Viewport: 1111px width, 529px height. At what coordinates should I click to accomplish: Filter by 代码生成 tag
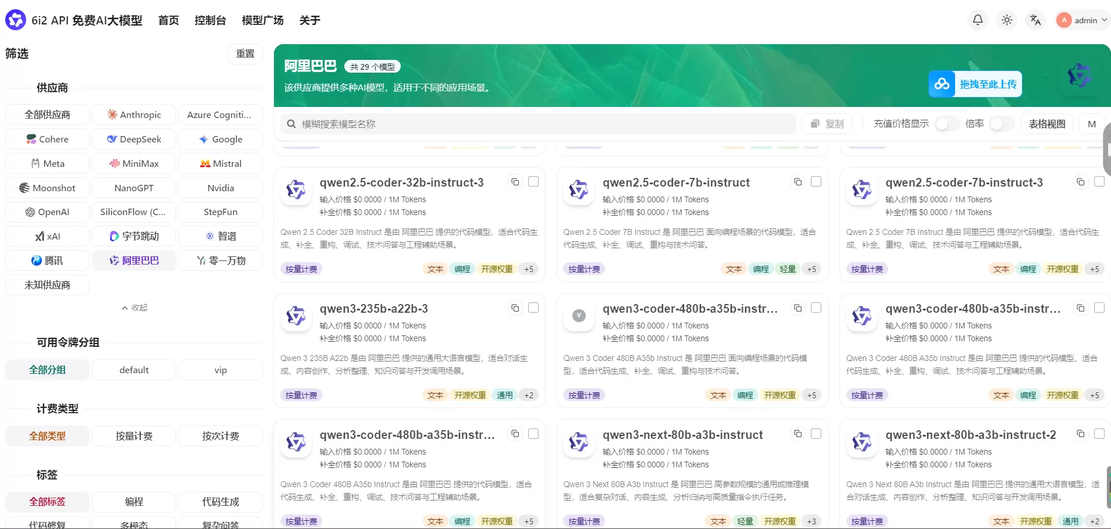pyautogui.click(x=220, y=502)
